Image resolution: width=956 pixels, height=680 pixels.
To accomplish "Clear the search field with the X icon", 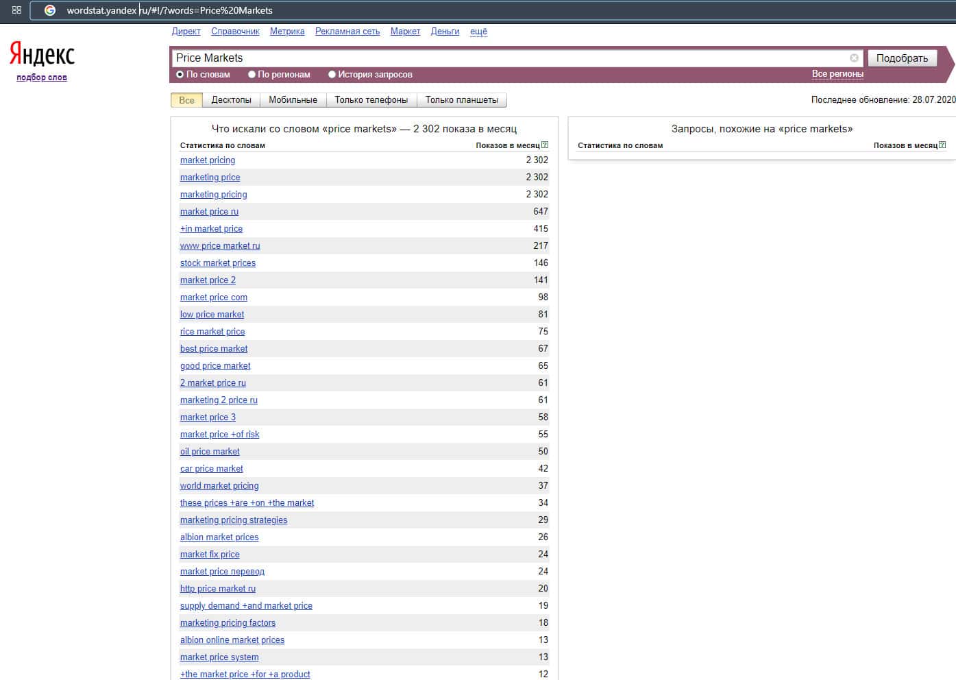I will tap(854, 58).
